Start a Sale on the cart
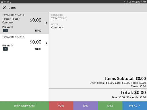The width and height of the screenshot is (147, 110). point(110,106)
